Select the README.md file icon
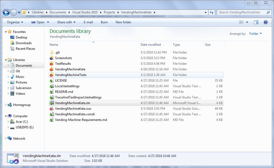Viewport: 274px width, 168px height. coord(52,92)
